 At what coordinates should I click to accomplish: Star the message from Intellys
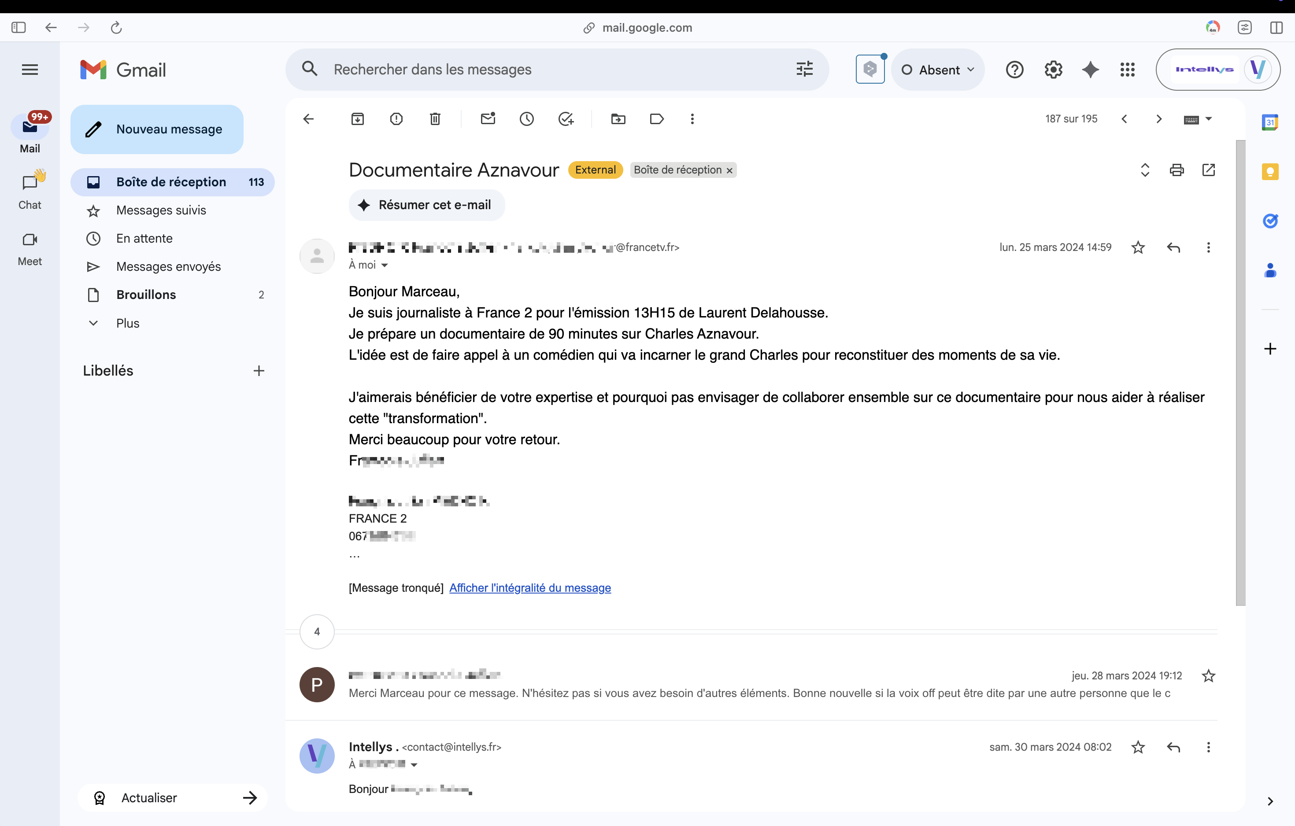click(x=1138, y=747)
